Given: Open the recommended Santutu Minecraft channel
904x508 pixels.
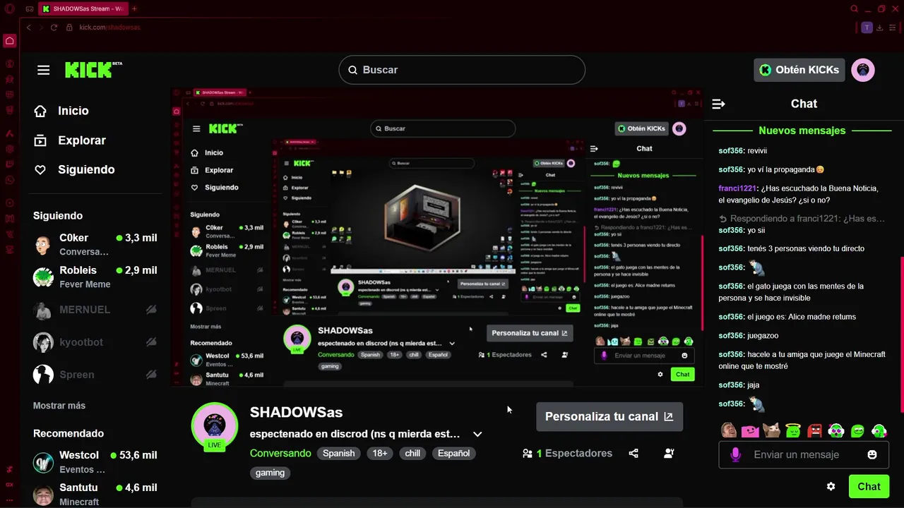Looking at the screenshot, I should (95, 494).
